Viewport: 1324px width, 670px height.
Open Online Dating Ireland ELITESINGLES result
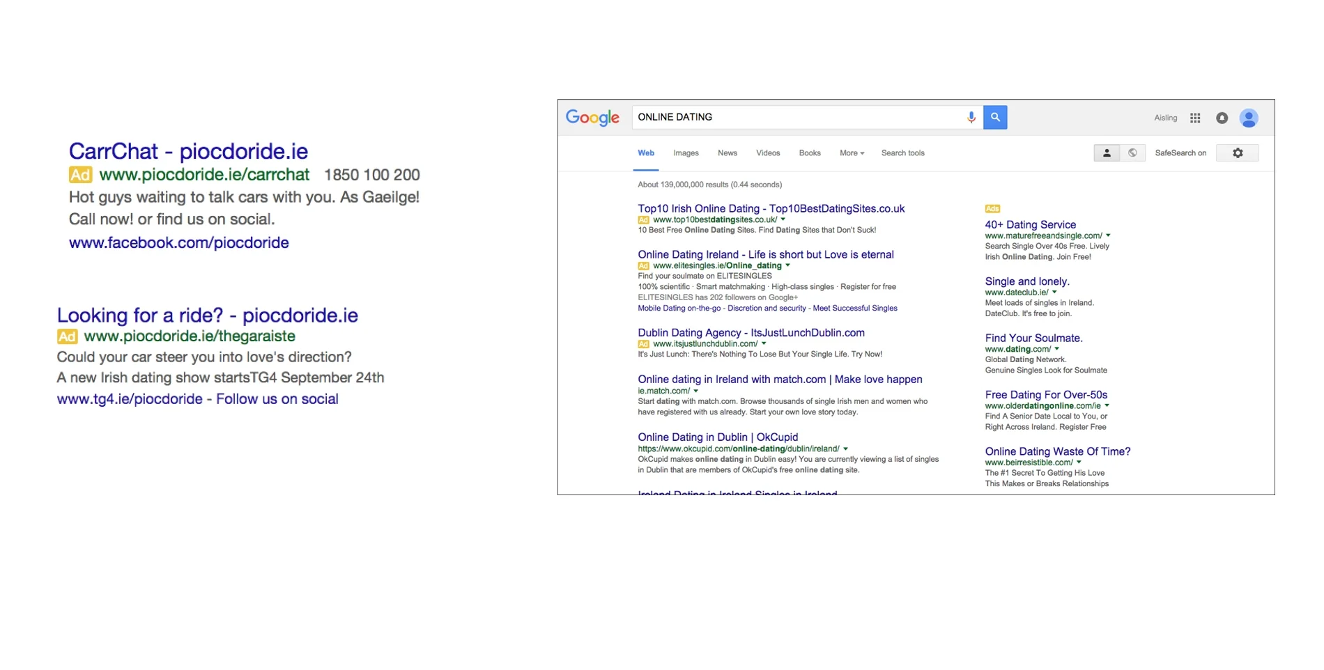tap(765, 254)
